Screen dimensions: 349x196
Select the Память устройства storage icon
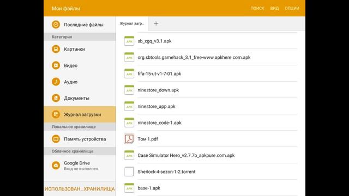pyautogui.click(x=56, y=139)
